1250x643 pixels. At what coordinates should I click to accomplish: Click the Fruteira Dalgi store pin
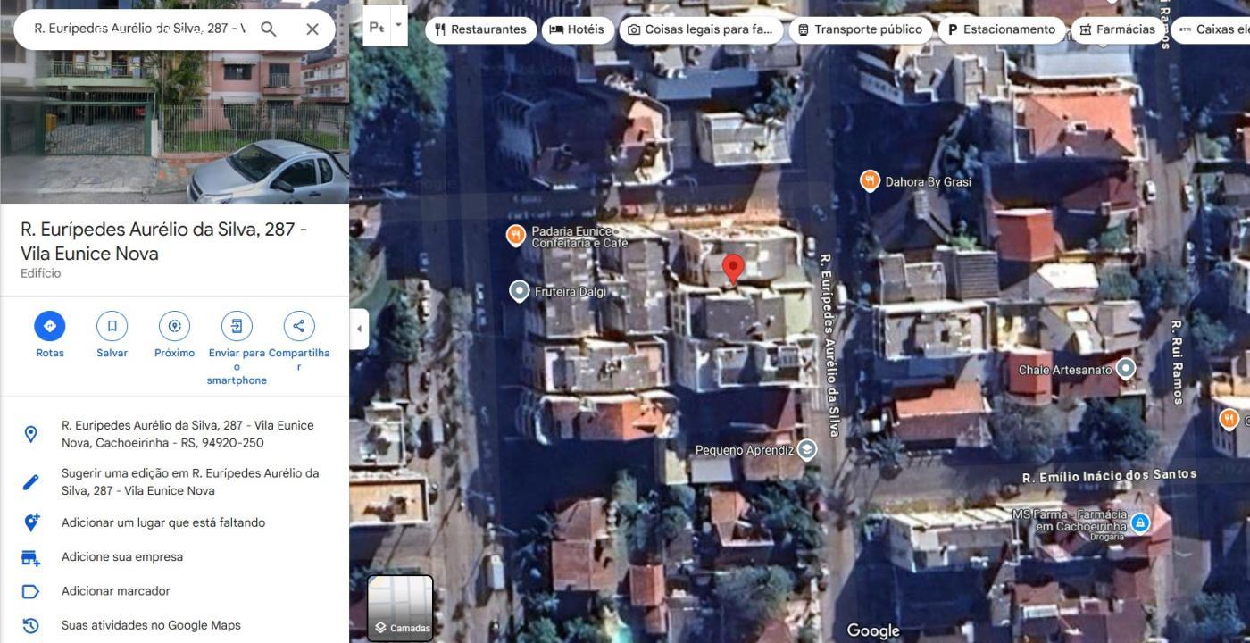[x=519, y=290]
